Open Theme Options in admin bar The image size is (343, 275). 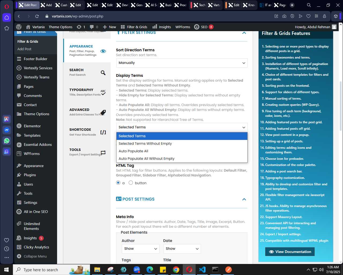click(x=61, y=27)
